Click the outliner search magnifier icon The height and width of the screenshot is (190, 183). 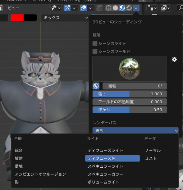pyautogui.click(x=180, y=8)
